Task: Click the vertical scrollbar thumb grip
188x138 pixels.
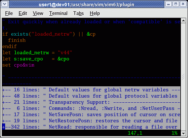Action: pos(183,77)
